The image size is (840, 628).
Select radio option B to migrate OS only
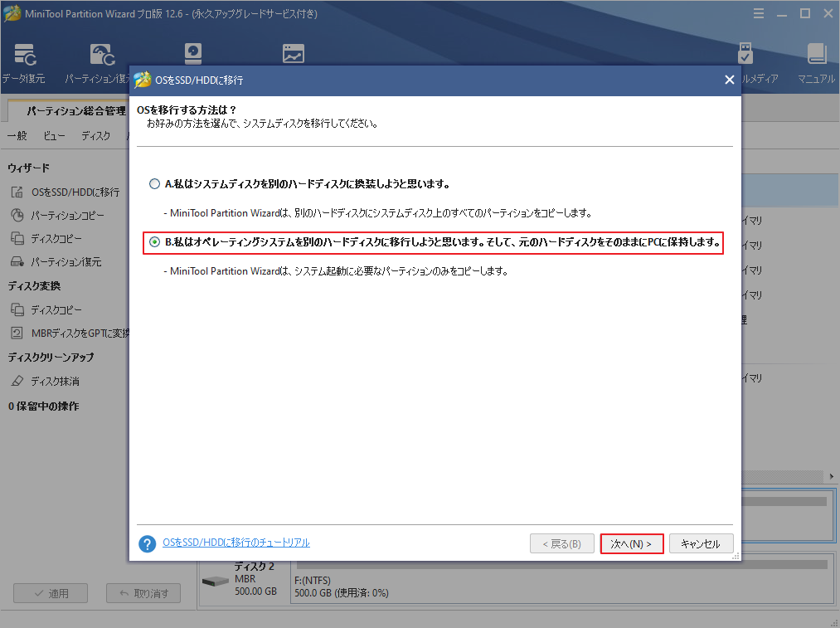155,242
